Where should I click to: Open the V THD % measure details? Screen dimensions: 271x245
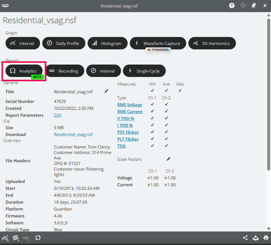click(125, 118)
